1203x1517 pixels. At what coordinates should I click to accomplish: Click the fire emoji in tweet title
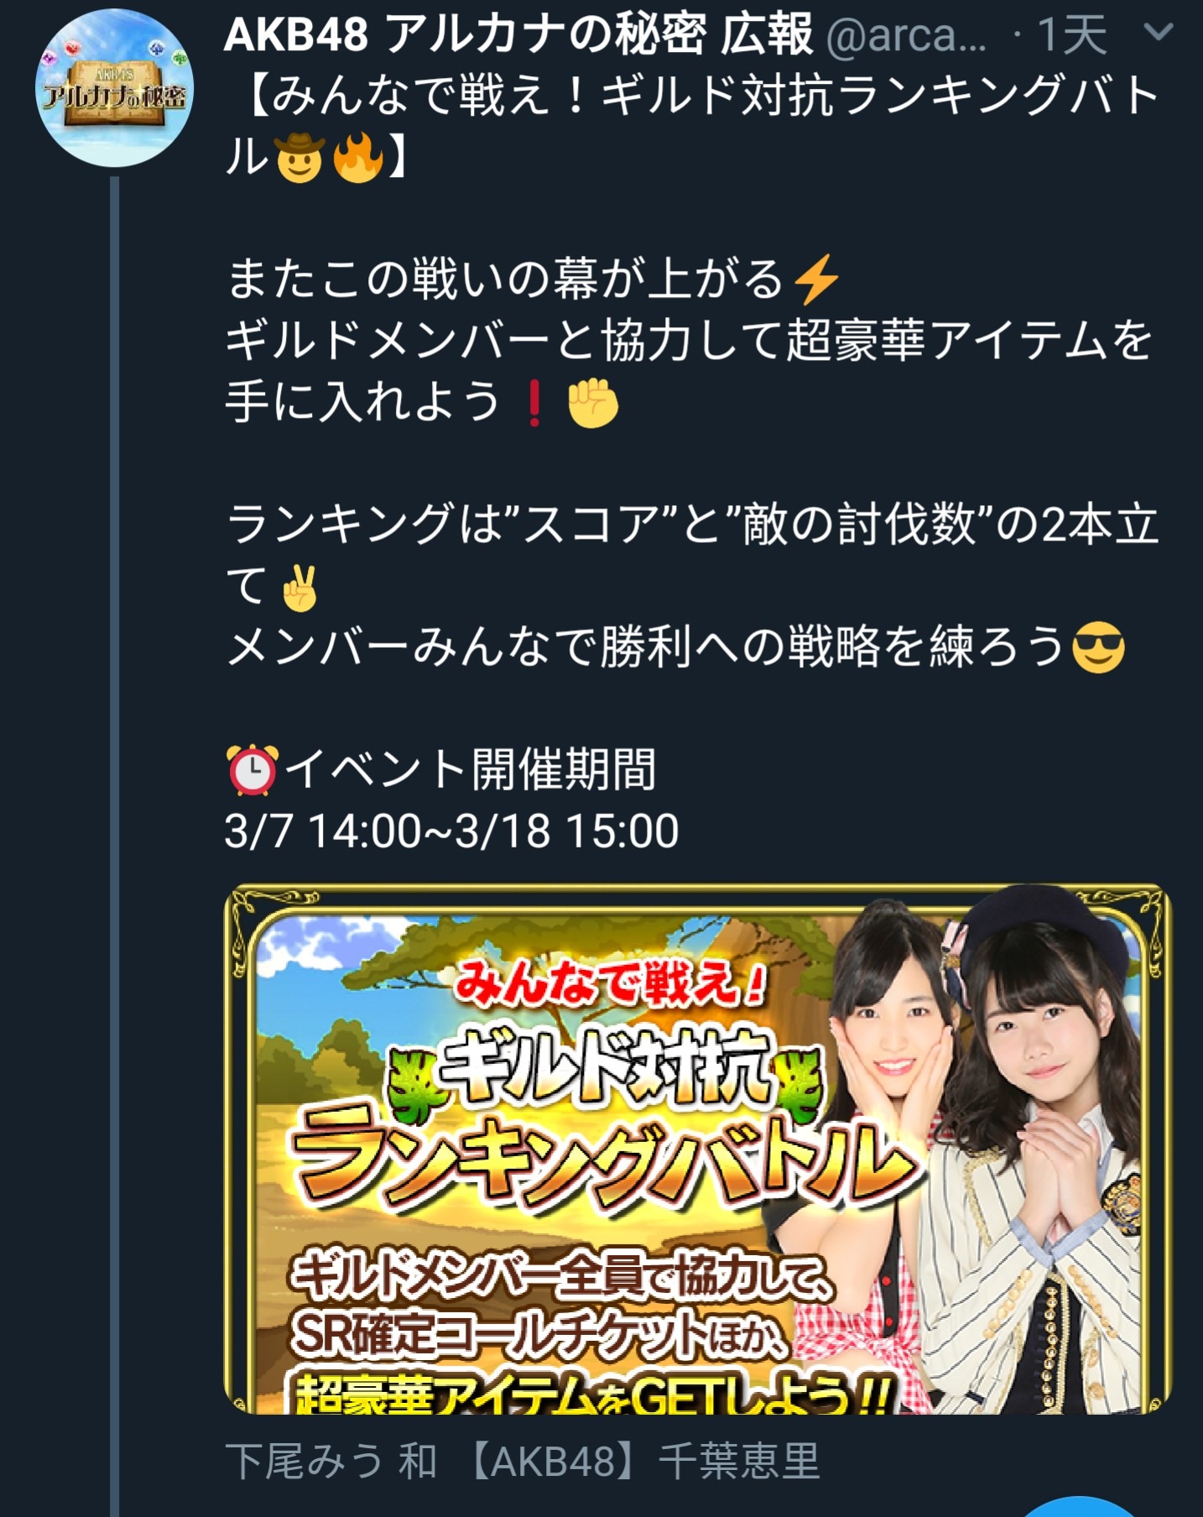click(x=359, y=158)
